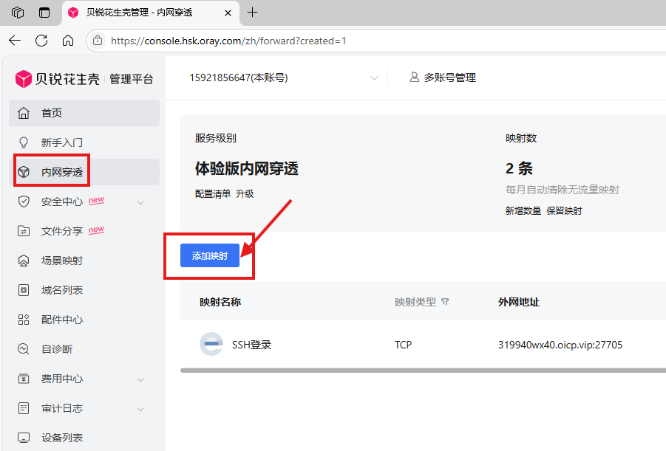Open 首页 in the sidebar

[x=84, y=113]
